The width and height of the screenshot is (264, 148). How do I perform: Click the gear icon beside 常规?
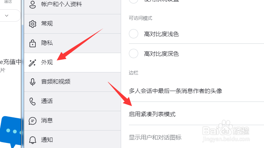pyautogui.click(x=33, y=24)
